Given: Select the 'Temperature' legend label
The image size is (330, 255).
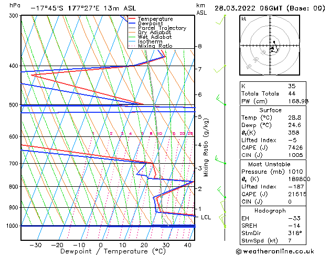Looking at the screenshot, I should point(155,19).
